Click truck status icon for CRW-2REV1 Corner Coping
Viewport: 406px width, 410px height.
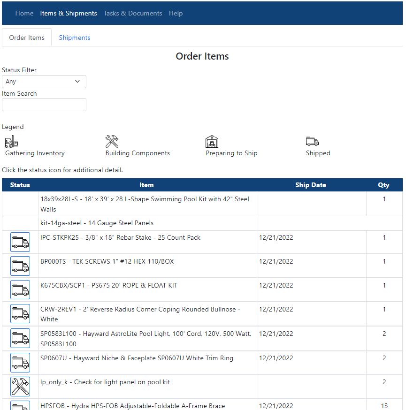(20, 313)
